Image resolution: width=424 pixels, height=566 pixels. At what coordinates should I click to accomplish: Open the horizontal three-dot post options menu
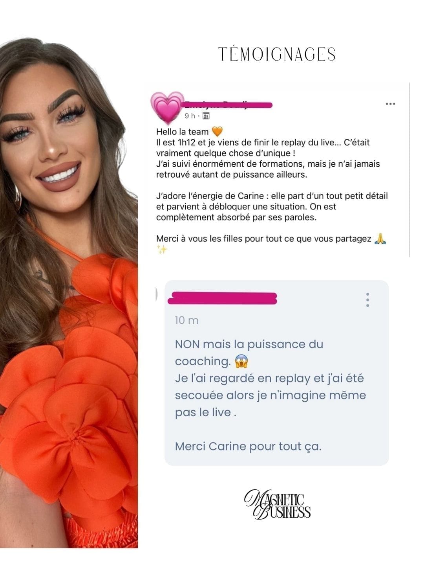(390, 104)
